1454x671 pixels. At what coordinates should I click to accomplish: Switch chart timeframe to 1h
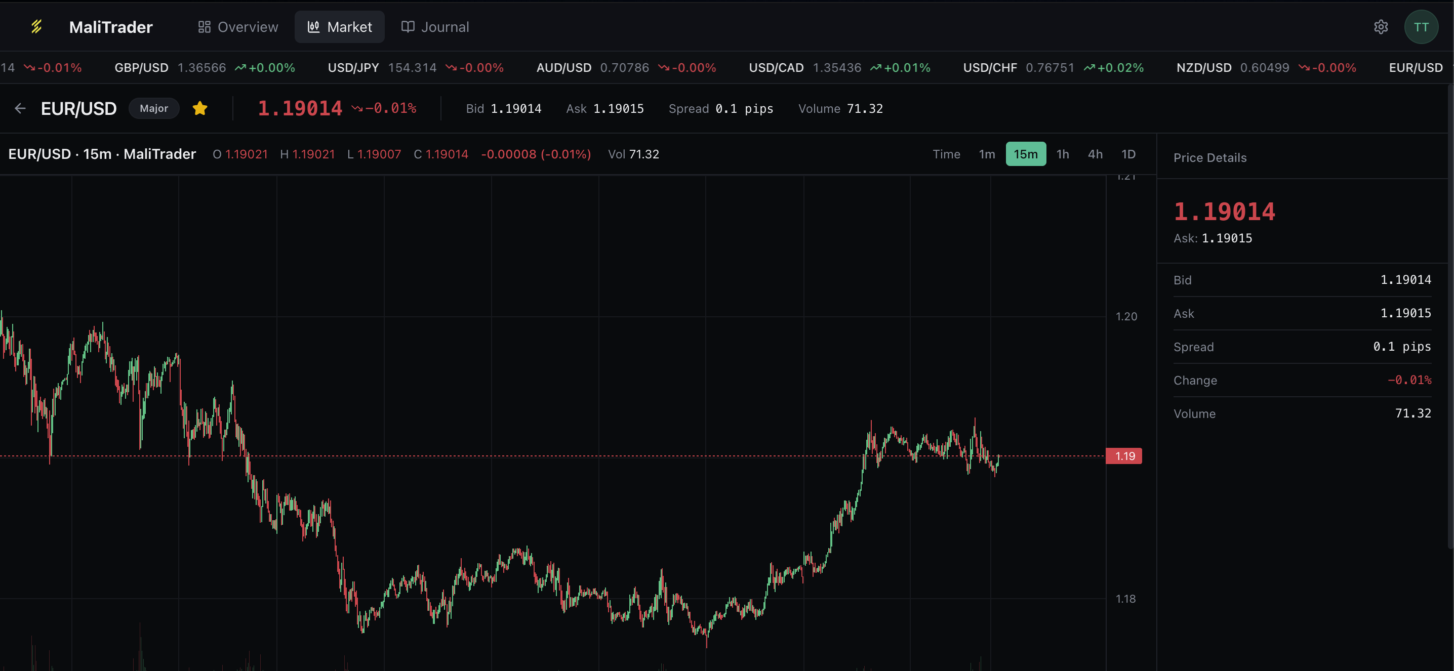click(x=1063, y=153)
